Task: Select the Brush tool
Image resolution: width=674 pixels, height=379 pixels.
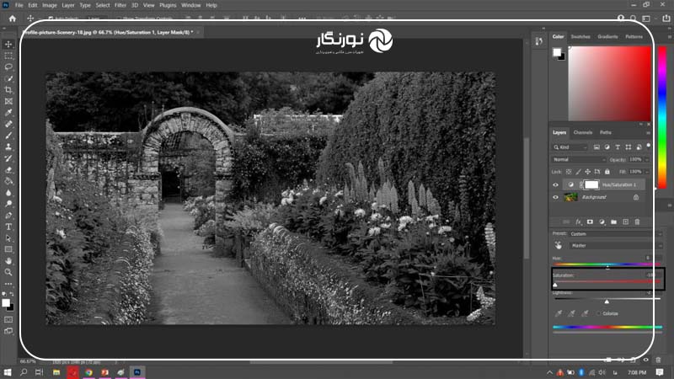Action: [x=8, y=136]
